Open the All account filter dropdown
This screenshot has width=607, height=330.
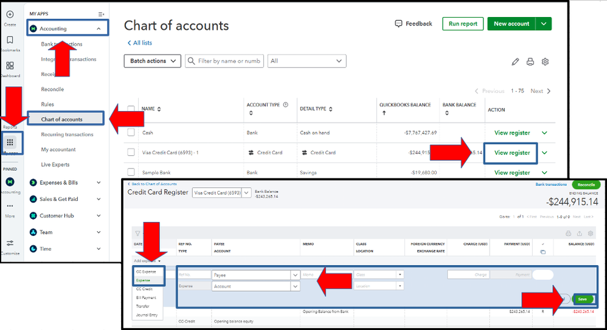pyautogui.click(x=307, y=61)
